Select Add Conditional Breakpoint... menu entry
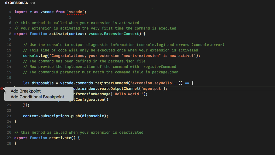 (39, 97)
